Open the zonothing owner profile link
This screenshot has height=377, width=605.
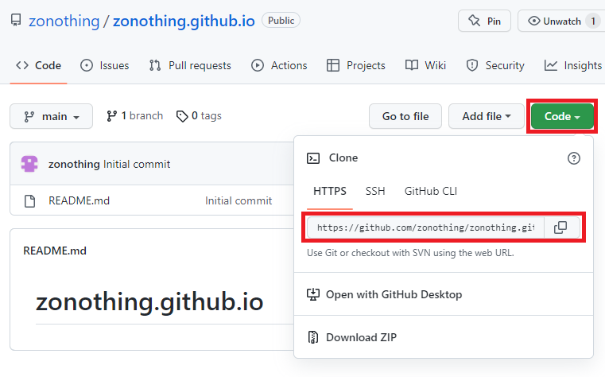(64, 21)
